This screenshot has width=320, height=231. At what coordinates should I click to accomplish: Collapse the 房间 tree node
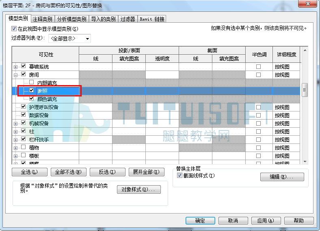[x=15, y=75]
